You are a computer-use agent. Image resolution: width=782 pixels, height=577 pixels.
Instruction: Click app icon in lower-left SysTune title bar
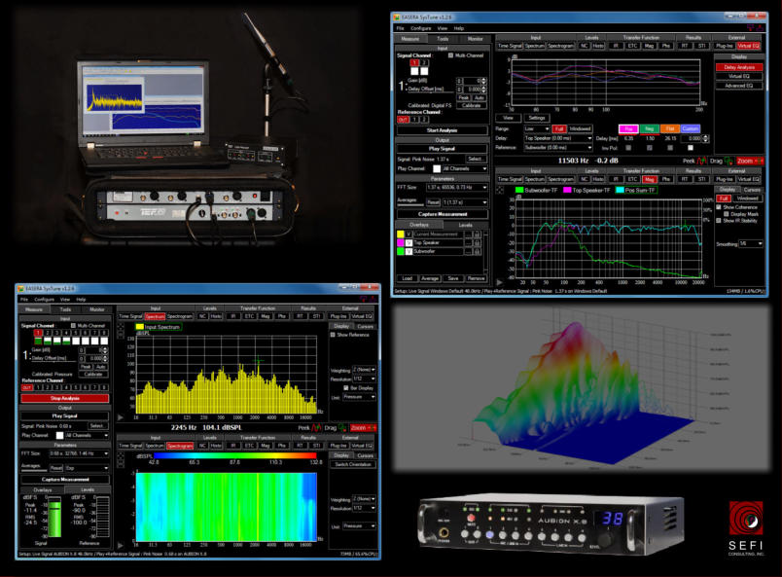click(20, 288)
